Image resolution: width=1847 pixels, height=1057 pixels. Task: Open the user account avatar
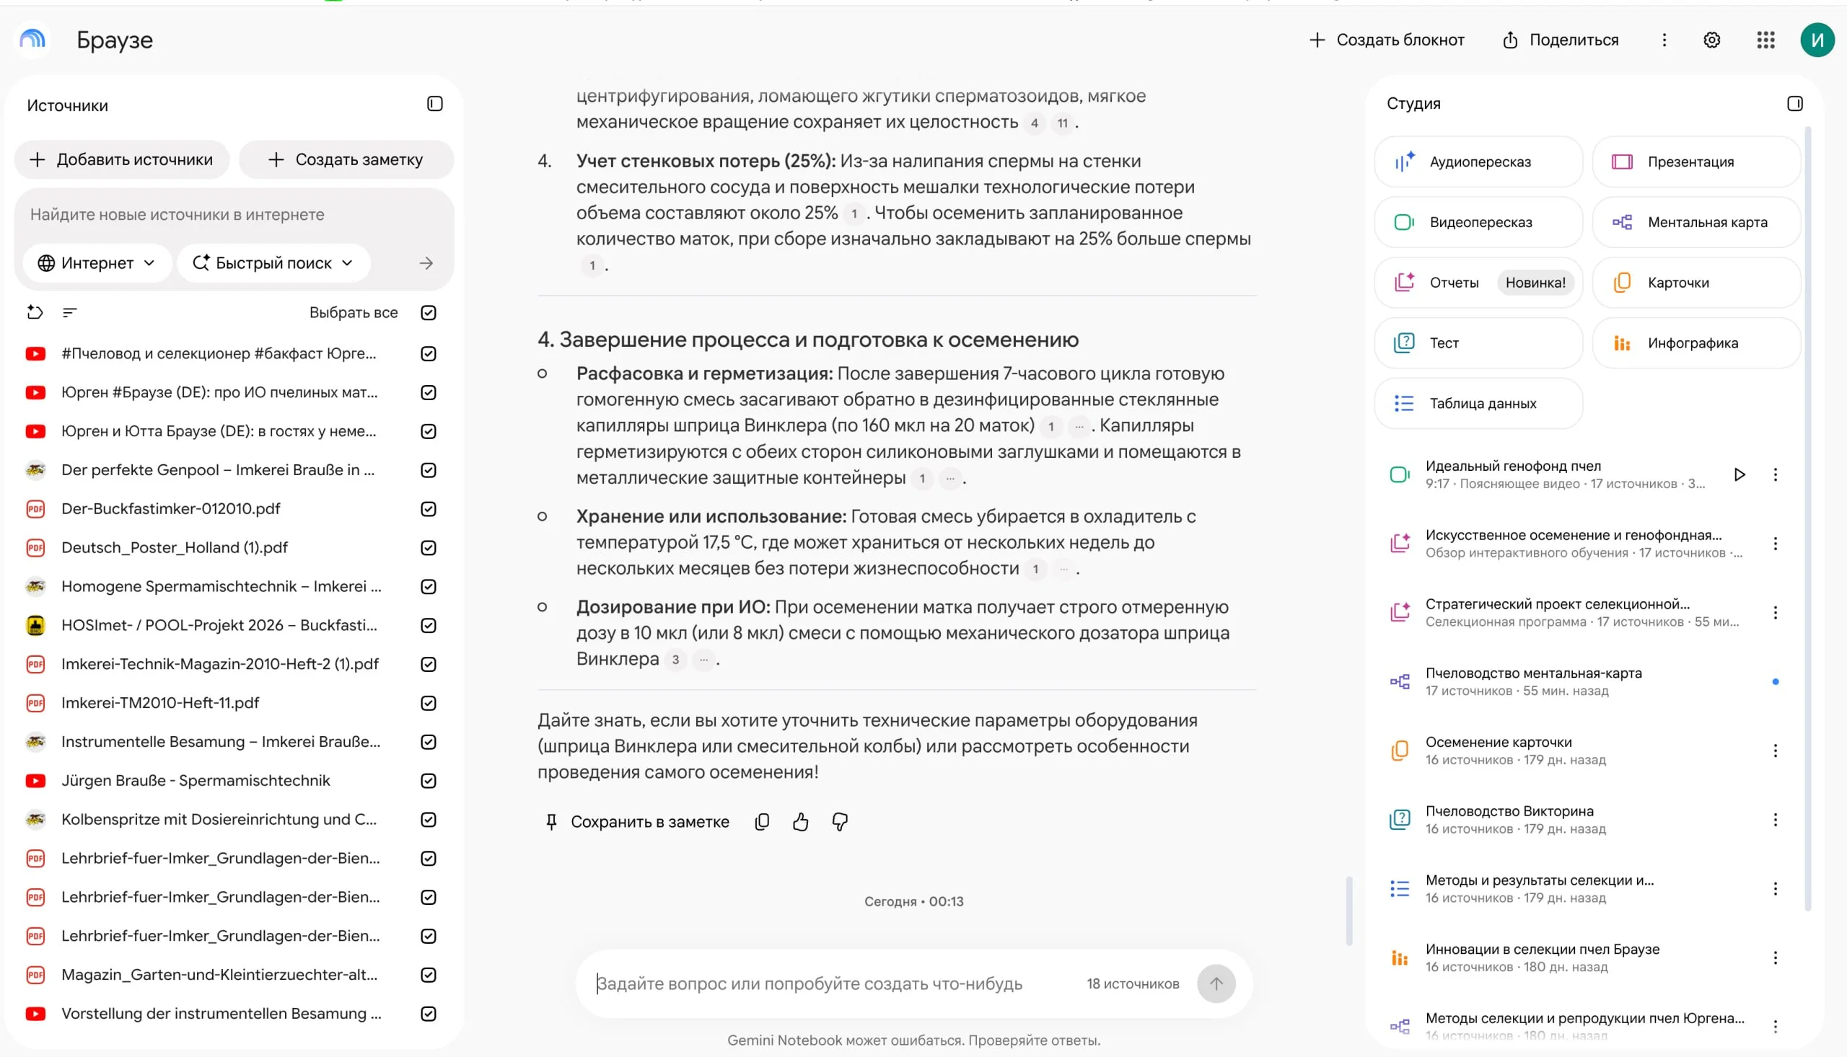pos(1817,40)
